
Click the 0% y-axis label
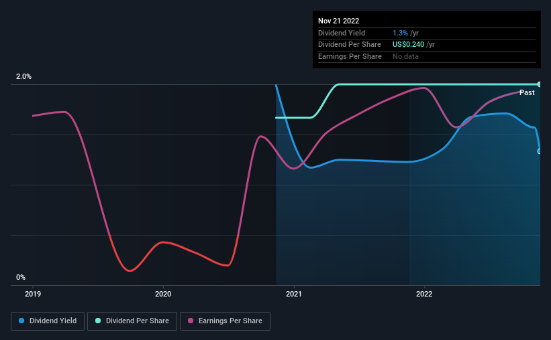point(21,277)
